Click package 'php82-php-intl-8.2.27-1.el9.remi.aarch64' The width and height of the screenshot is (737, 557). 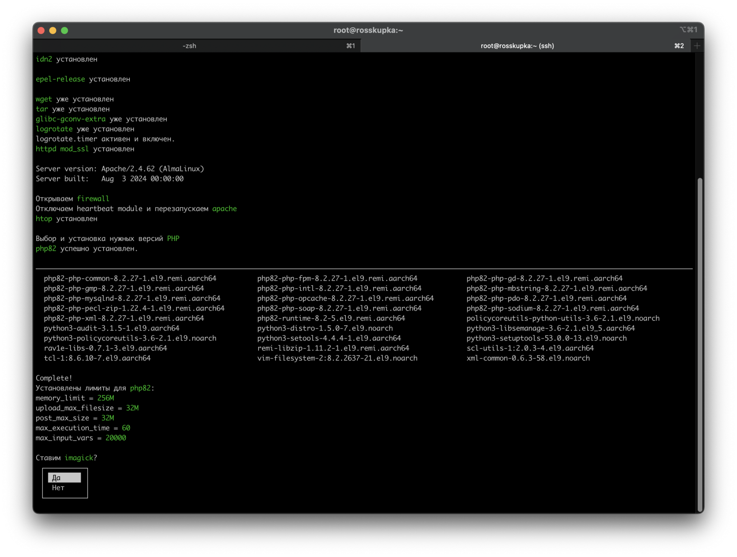pos(339,288)
